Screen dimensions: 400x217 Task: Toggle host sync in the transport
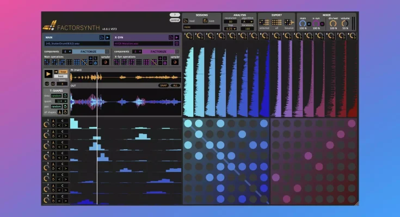pyautogui.click(x=61, y=76)
